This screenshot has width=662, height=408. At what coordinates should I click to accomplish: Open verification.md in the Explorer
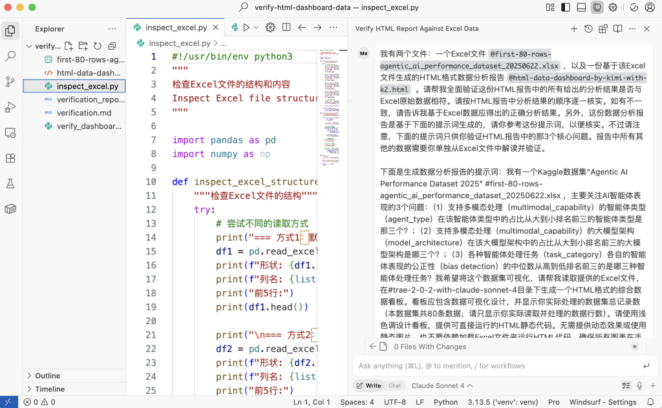click(83, 112)
